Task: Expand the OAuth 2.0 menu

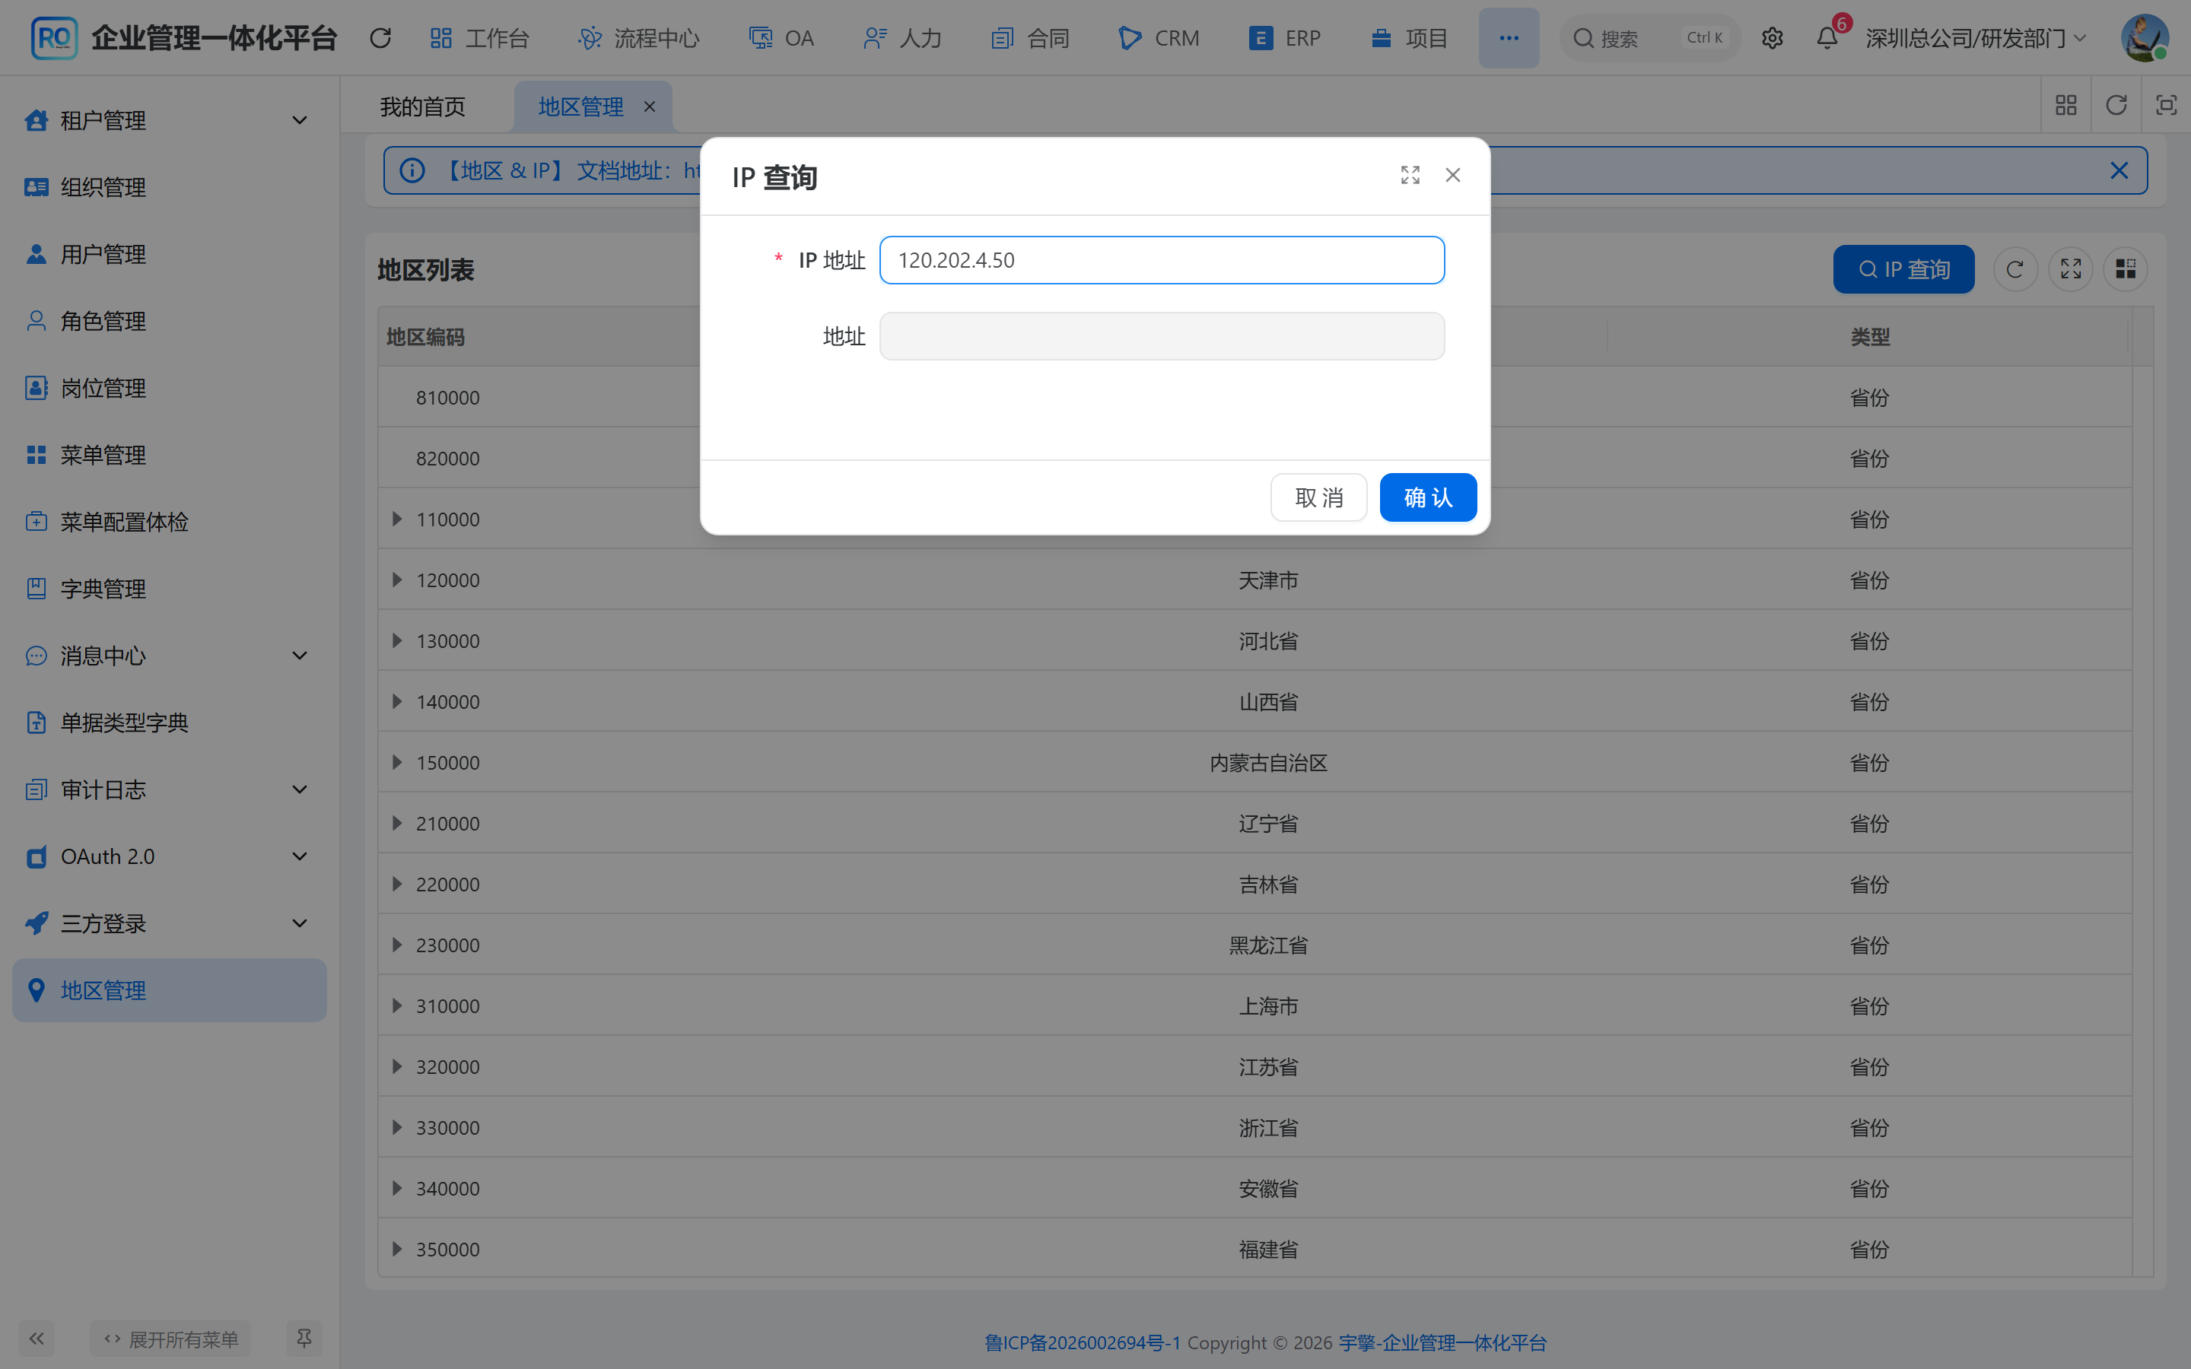Action: pos(170,856)
